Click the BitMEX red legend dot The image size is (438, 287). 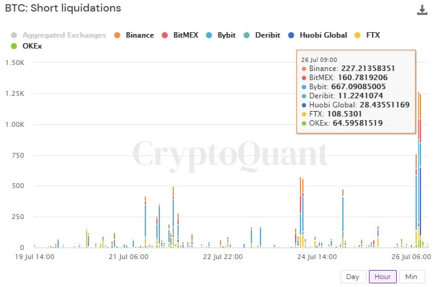pyautogui.click(x=164, y=35)
